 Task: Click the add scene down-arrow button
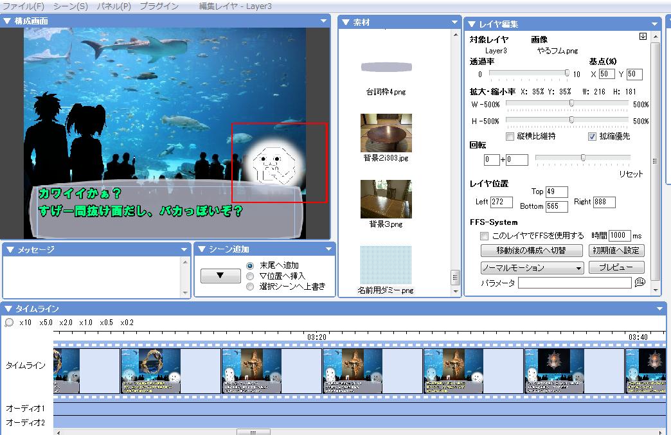point(220,276)
